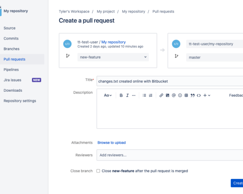Open the new-feature source branch dropdown
The image size is (243, 194).
(113, 57)
